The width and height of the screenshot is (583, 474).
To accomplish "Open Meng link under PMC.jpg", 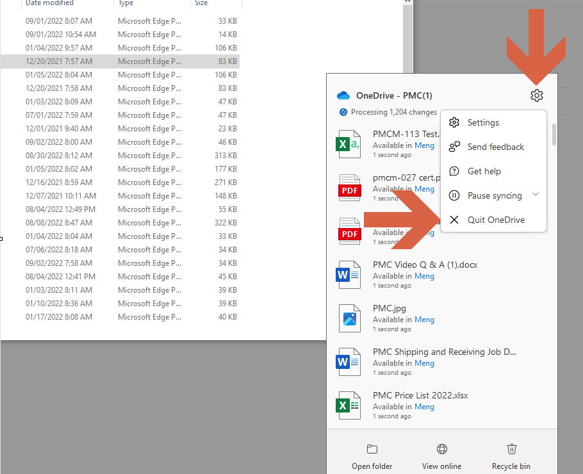I will point(424,320).
